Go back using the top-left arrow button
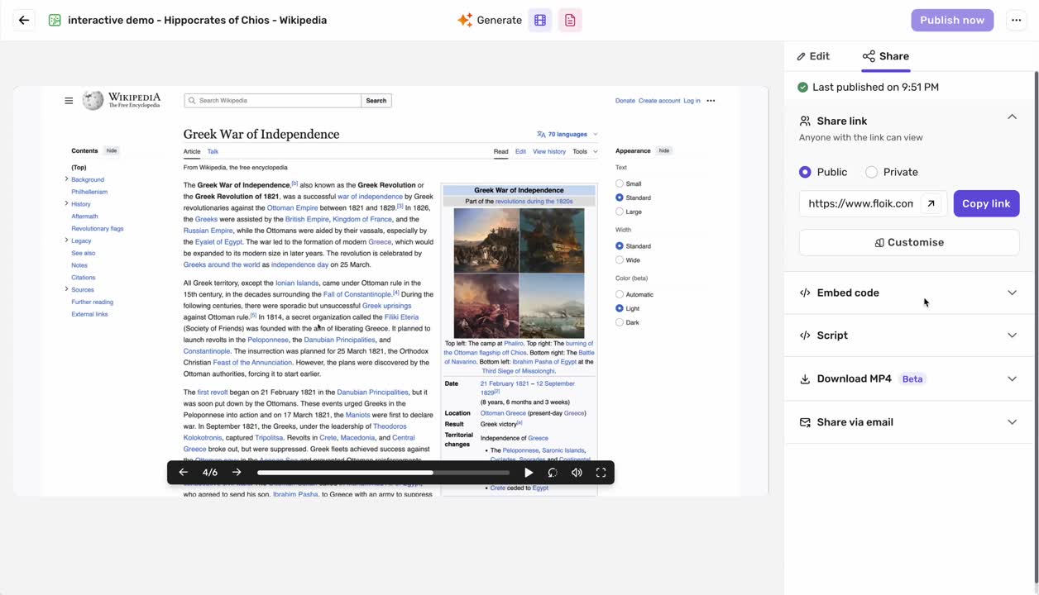The image size is (1039, 595). click(24, 20)
